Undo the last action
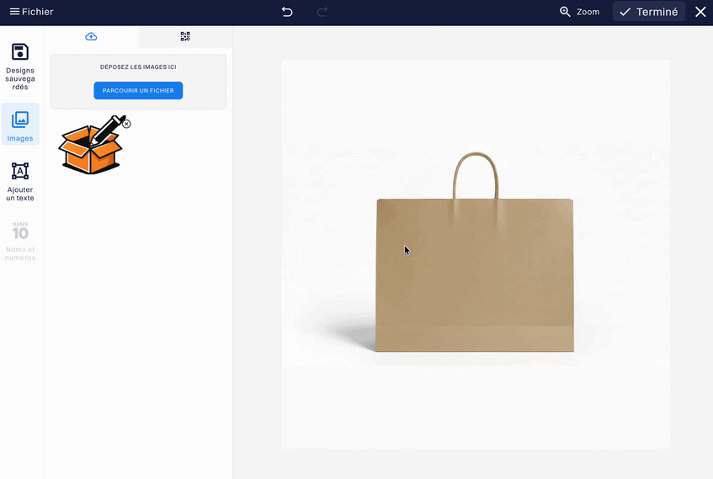713x479 pixels. (287, 12)
